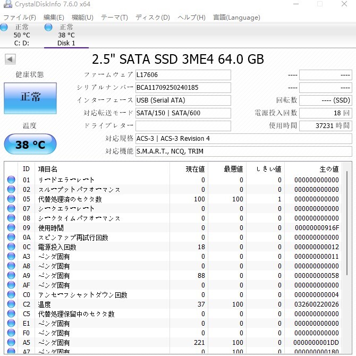356x356 pixels.
Task: Click status orb of attribute 07 row
Action: (x=11, y=208)
